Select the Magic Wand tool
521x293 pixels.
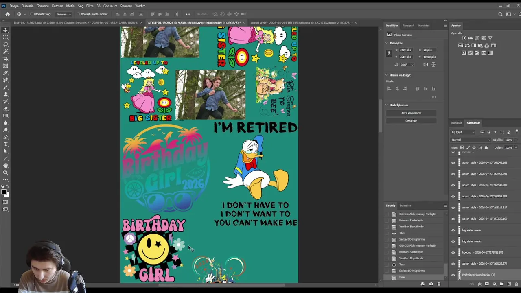[6, 51]
